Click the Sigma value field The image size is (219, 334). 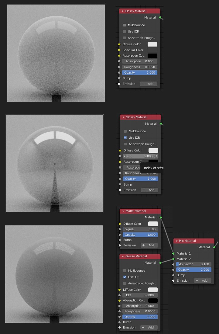coord(140,229)
